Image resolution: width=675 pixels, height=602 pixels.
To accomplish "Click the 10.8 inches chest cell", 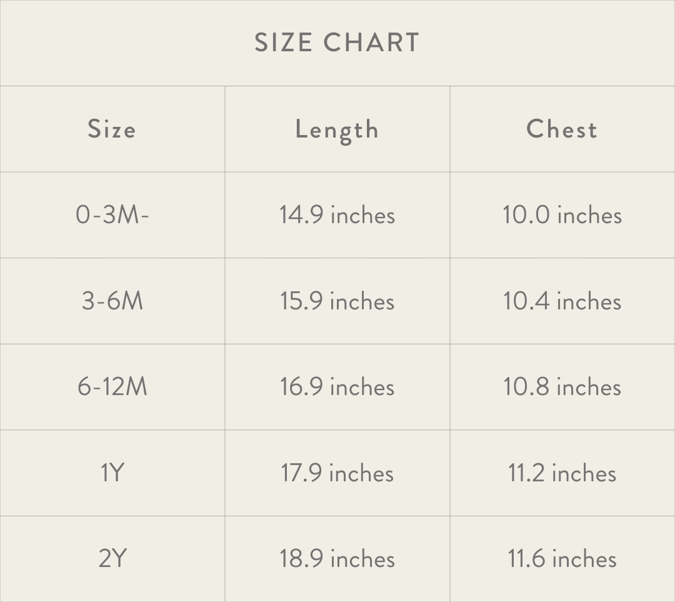I will click(562, 387).
